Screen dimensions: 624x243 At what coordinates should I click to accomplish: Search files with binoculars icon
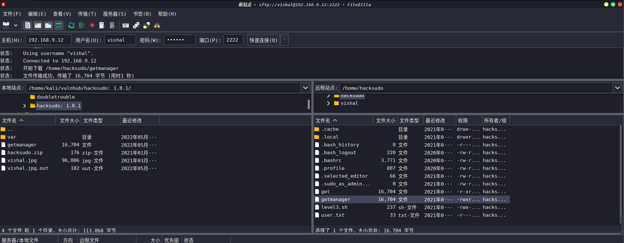(x=157, y=25)
